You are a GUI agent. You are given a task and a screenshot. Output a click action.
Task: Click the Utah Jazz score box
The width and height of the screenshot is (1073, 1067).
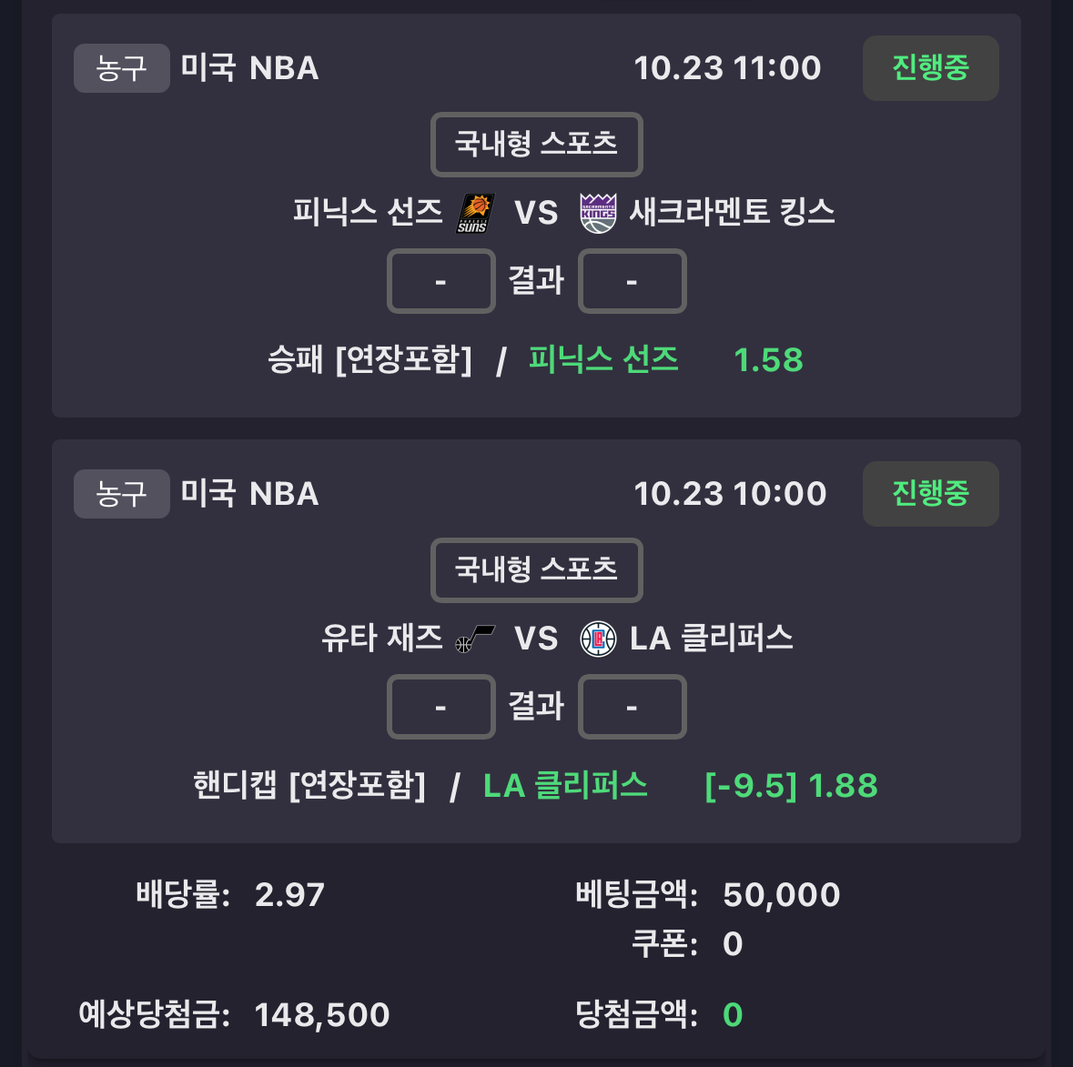pyautogui.click(x=441, y=707)
